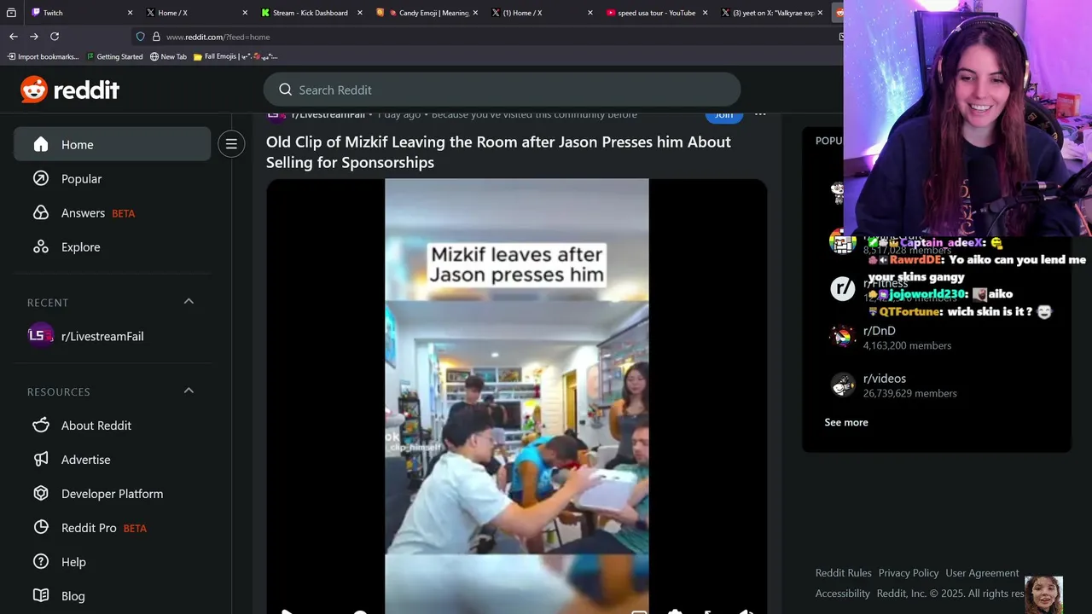The height and width of the screenshot is (614, 1092).
Task: Click the browser back arrow
Action: coord(14,37)
